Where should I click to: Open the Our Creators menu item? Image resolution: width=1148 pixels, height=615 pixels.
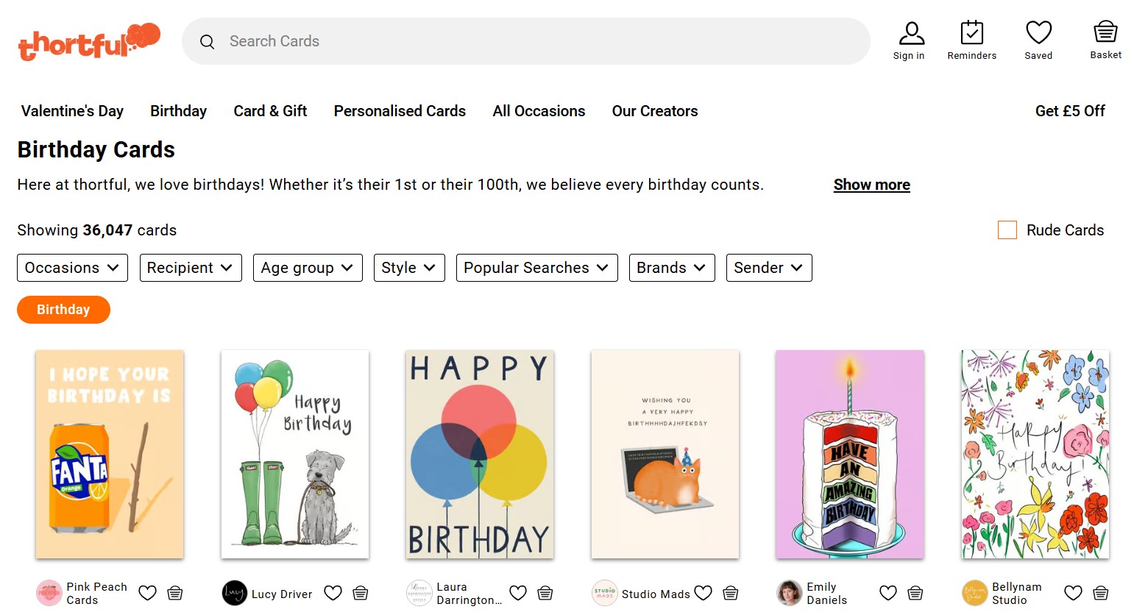(x=654, y=110)
